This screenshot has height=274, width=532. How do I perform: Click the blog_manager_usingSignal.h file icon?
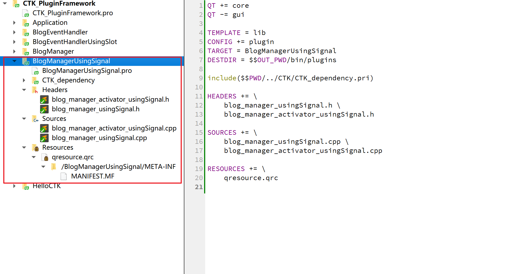click(44, 109)
